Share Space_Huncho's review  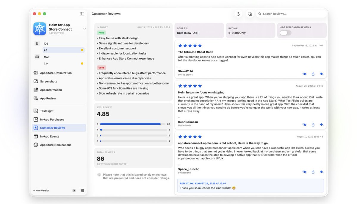pyautogui.click(x=313, y=172)
